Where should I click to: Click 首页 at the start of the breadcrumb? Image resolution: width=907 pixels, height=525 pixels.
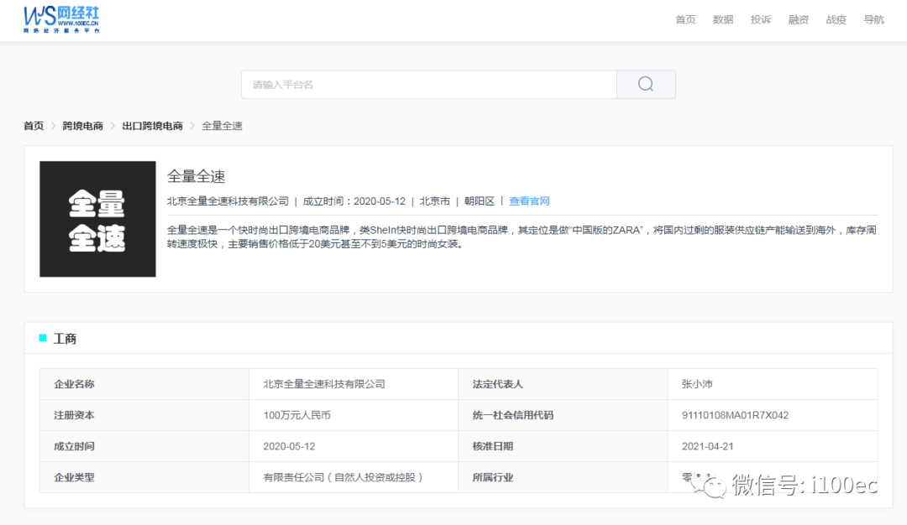coord(34,126)
